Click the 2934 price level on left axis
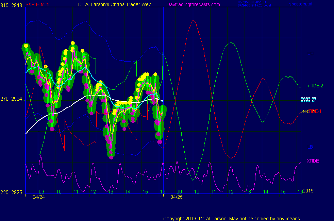This screenshot has height=221, width=334. click(x=17, y=99)
